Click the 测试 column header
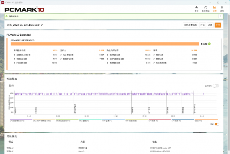Viewport: 230px width, 154px height. [x=11, y=142]
